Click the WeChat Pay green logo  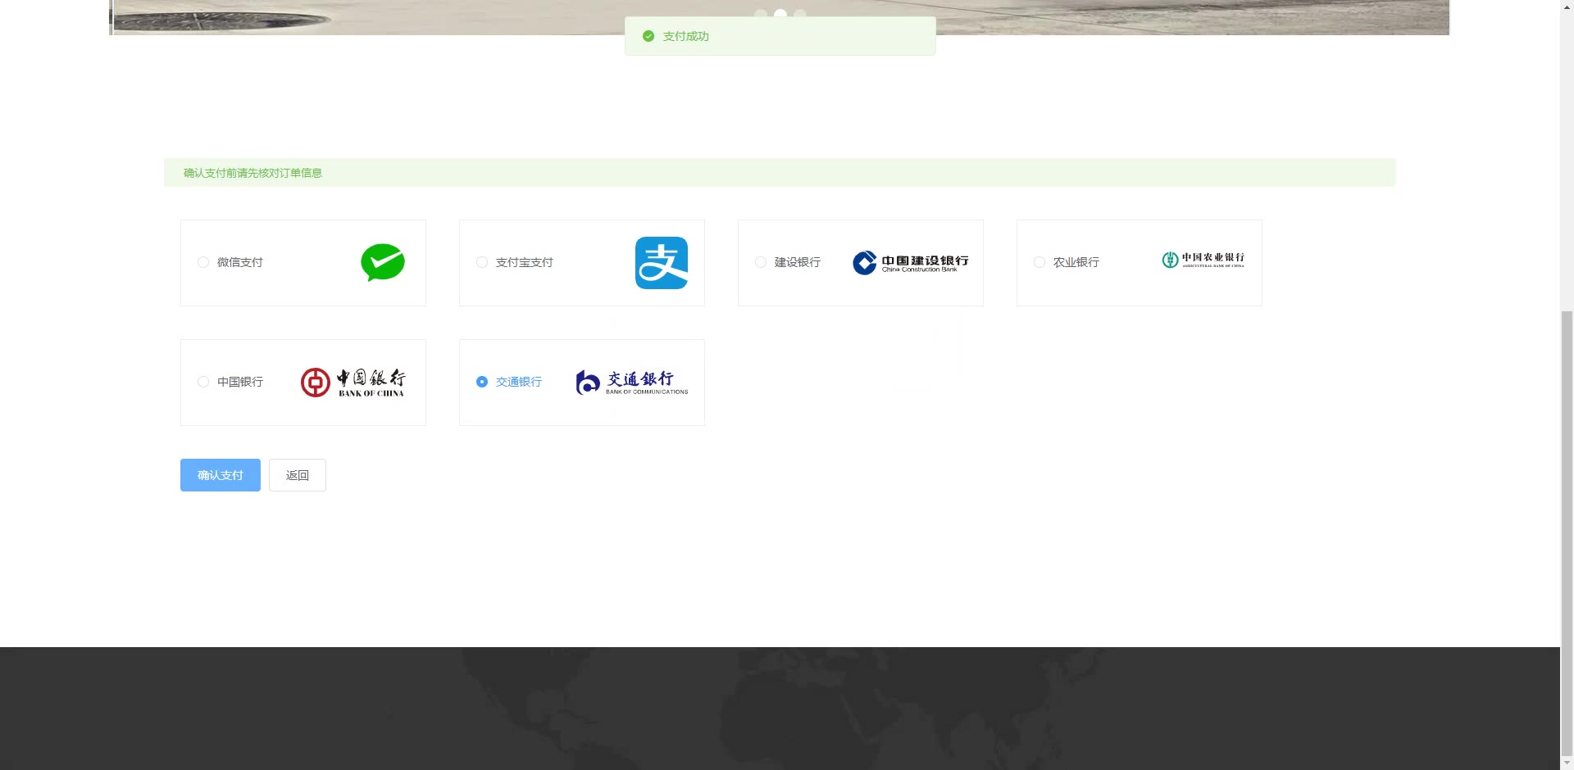tap(383, 262)
